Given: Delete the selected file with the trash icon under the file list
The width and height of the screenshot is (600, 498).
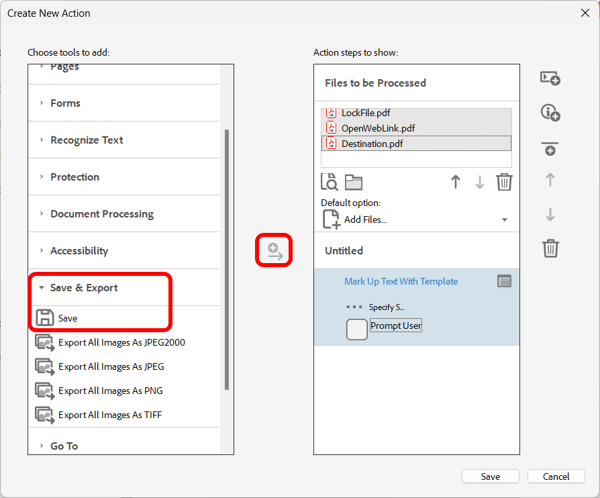Looking at the screenshot, I should point(504,182).
